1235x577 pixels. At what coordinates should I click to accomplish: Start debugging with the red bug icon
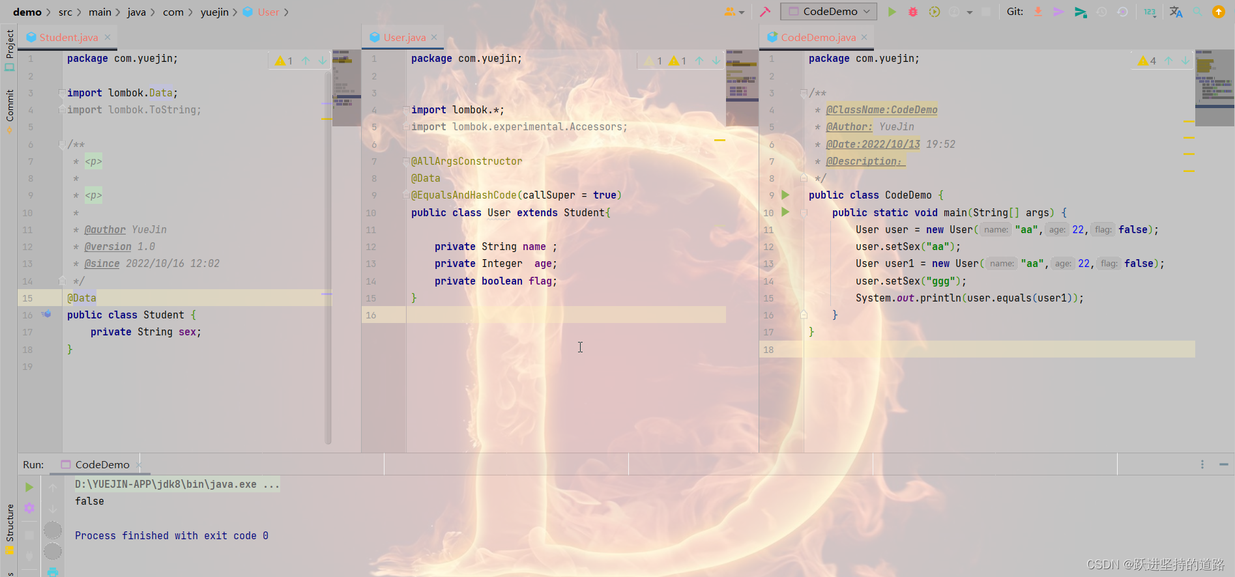click(x=913, y=12)
